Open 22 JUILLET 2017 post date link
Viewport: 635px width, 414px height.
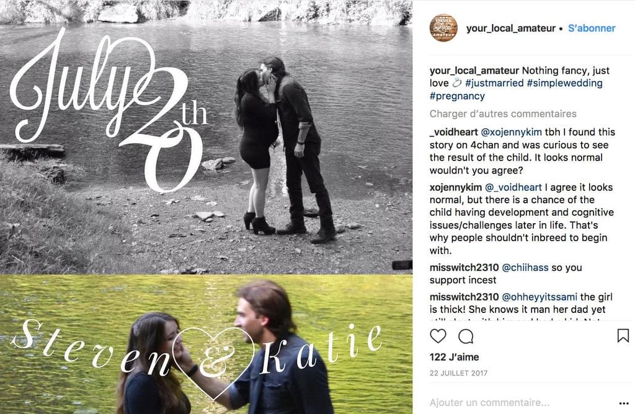[458, 373]
